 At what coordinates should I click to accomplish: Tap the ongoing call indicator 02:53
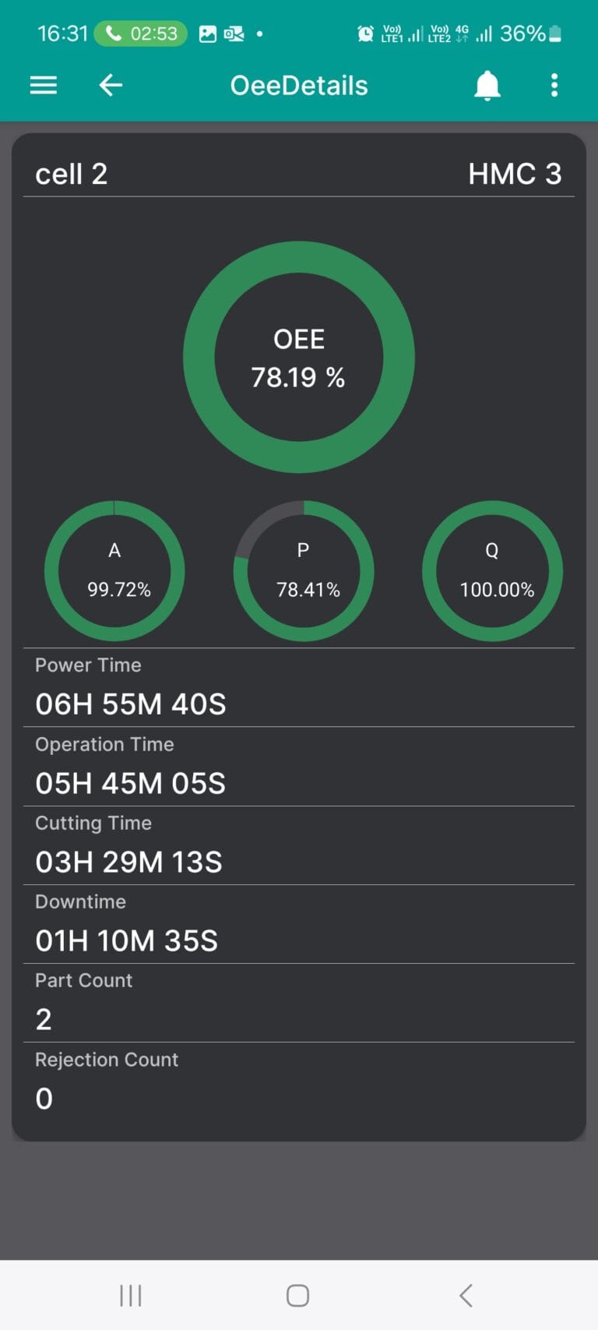click(x=140, y=34)
